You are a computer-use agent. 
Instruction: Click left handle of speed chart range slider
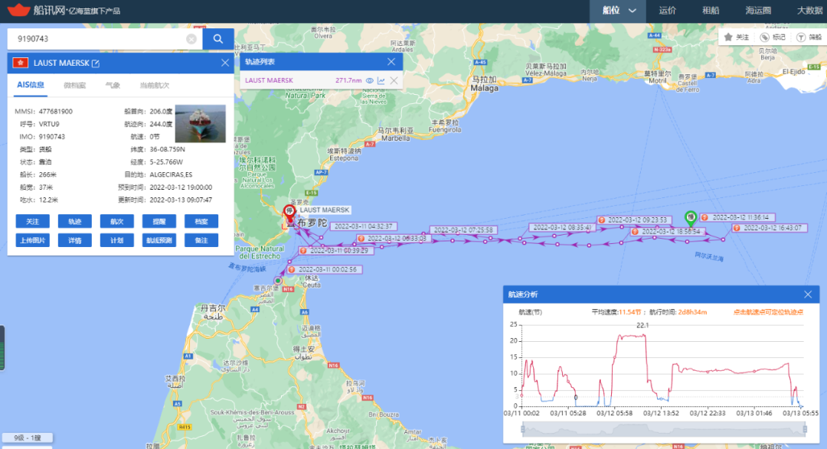(x=522, y=431)
